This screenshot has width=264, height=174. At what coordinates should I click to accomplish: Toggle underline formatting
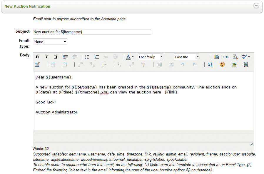point(56,57)
